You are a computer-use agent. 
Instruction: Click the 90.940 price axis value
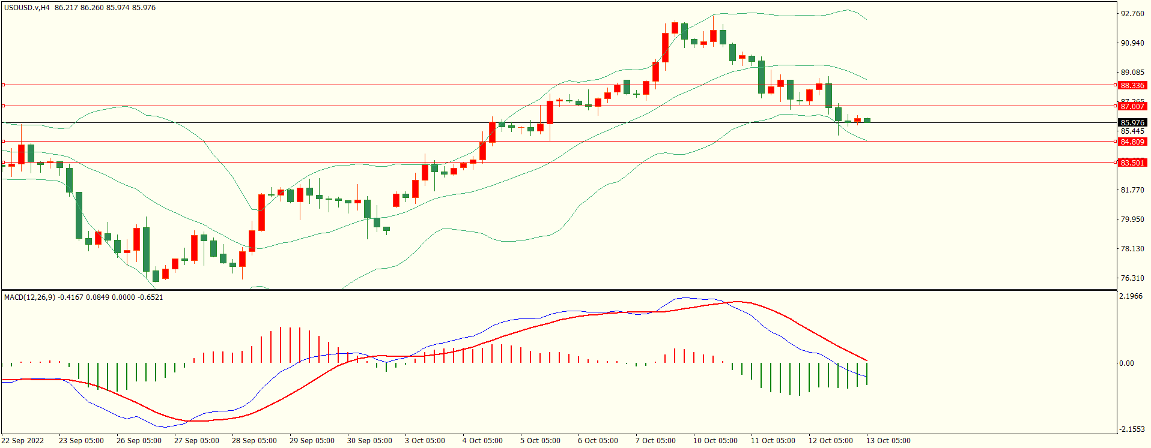[1132, 43]
